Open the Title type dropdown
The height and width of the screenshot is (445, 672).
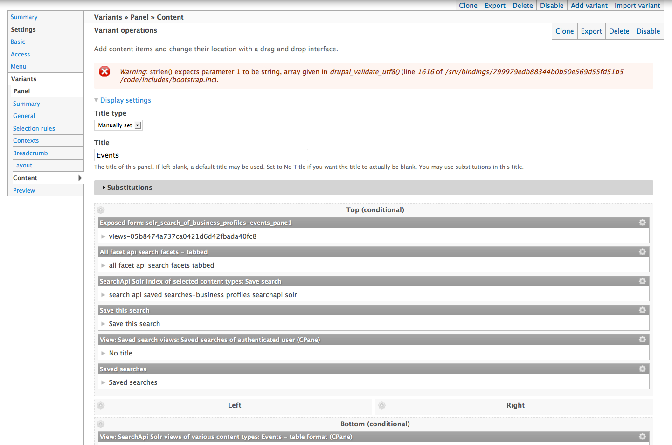(x=118, y=125)
